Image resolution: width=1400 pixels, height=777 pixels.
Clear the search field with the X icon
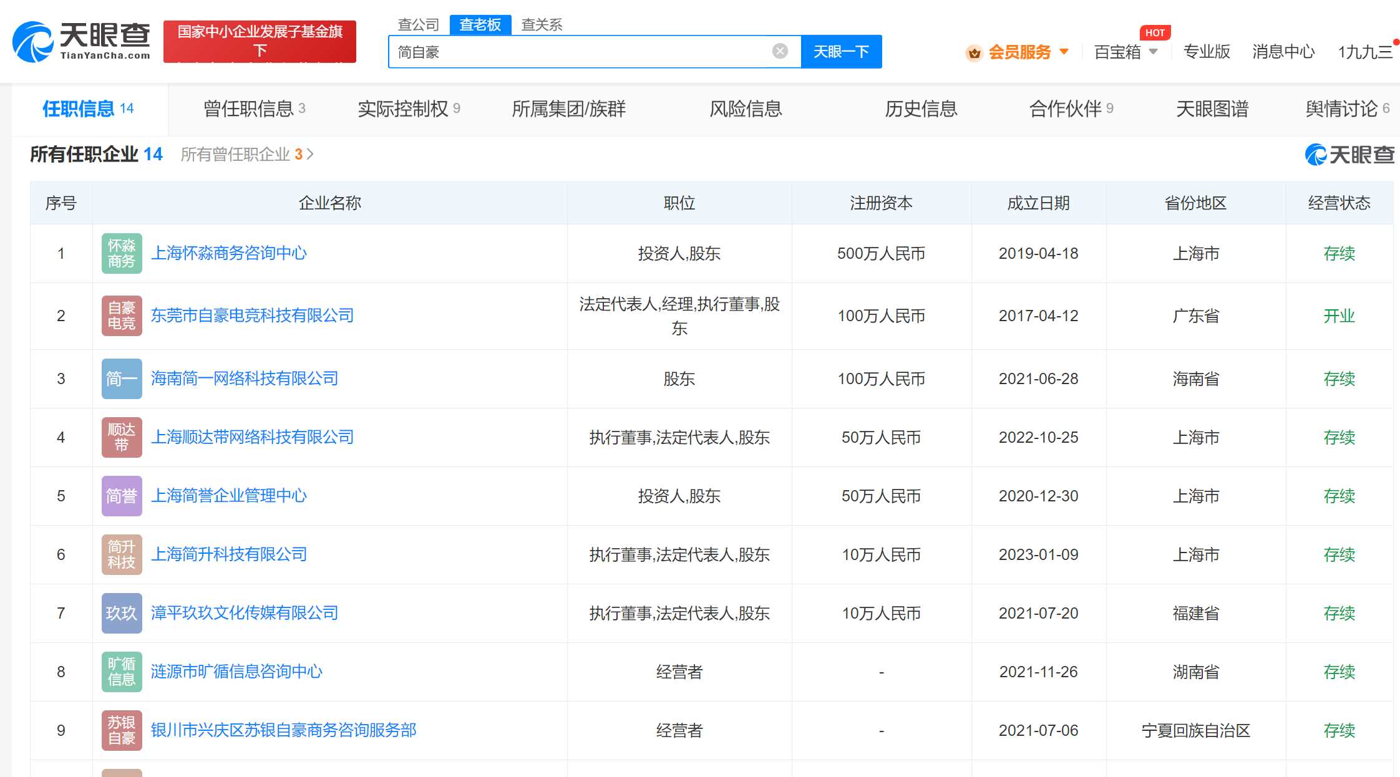780,51
